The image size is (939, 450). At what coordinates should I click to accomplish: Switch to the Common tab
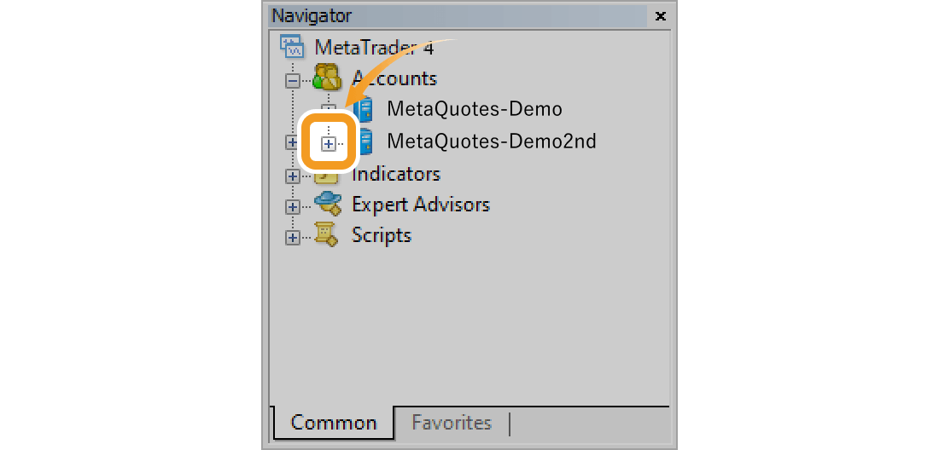333,423
